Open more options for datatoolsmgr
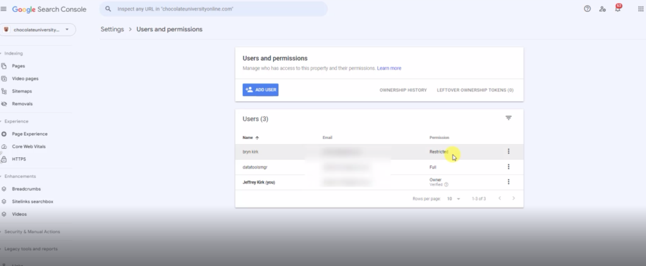This screenshot has height=266, width=646. click(x=508, y=167)
